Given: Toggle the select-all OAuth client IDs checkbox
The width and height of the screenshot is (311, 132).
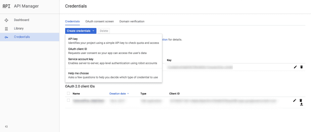Looking at the screenshot, I should (x=68, y=93).
